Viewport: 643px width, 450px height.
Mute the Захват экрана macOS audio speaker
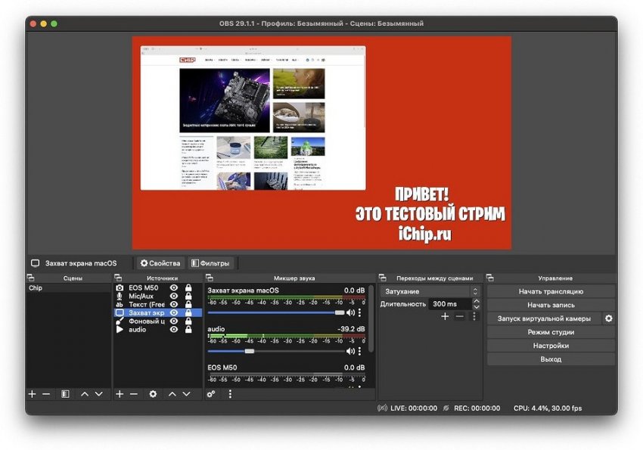click(x=350, y=312)
